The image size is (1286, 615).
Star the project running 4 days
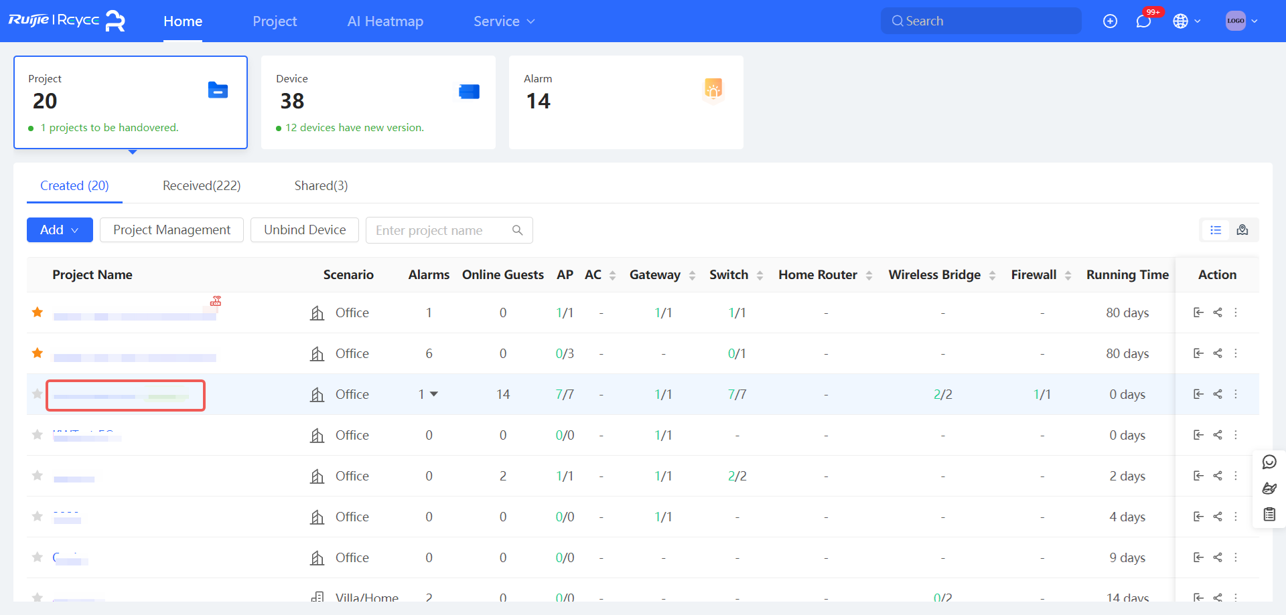pyautogui.click(x=38, y=517)
